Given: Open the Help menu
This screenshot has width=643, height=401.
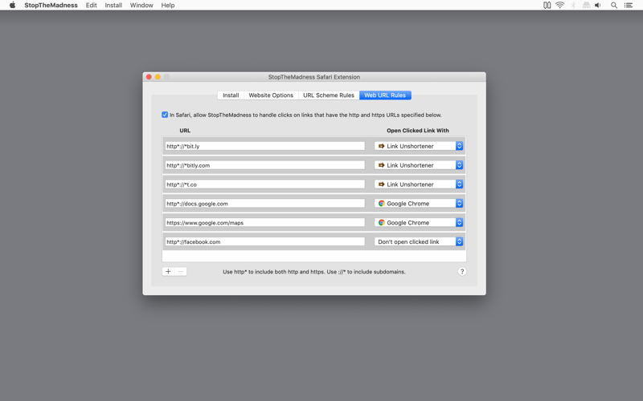Looking at the screenshot, I should (168, 5).
